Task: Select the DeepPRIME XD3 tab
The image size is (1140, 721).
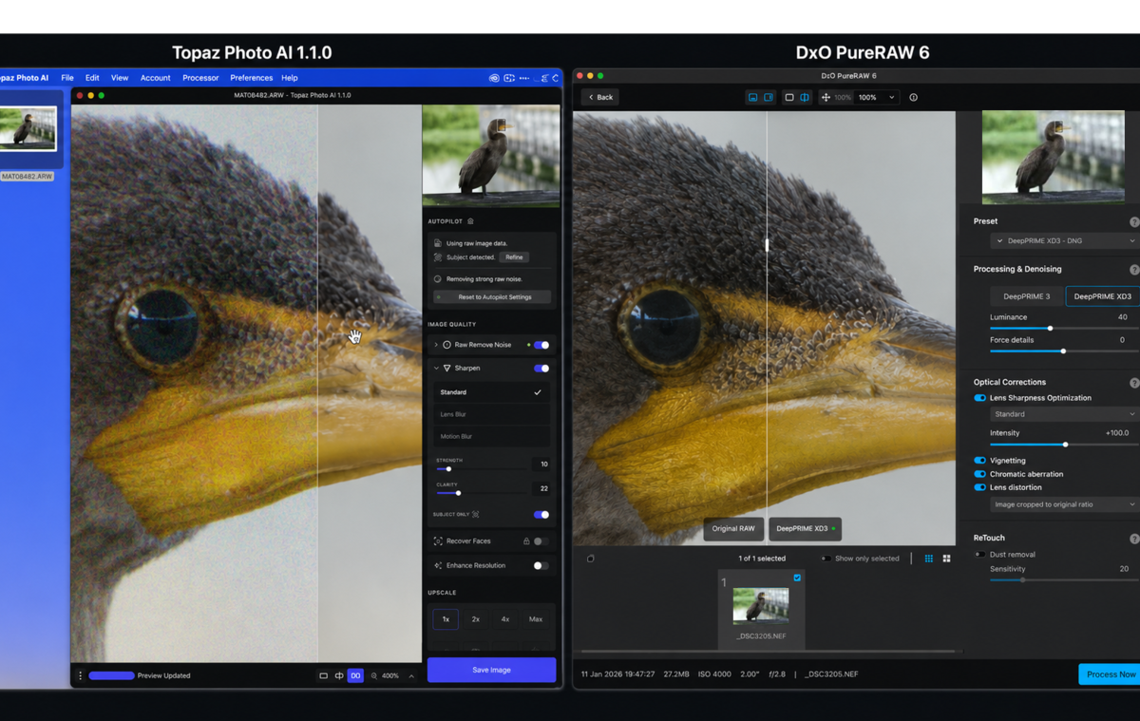Action: pos(1103,296)
